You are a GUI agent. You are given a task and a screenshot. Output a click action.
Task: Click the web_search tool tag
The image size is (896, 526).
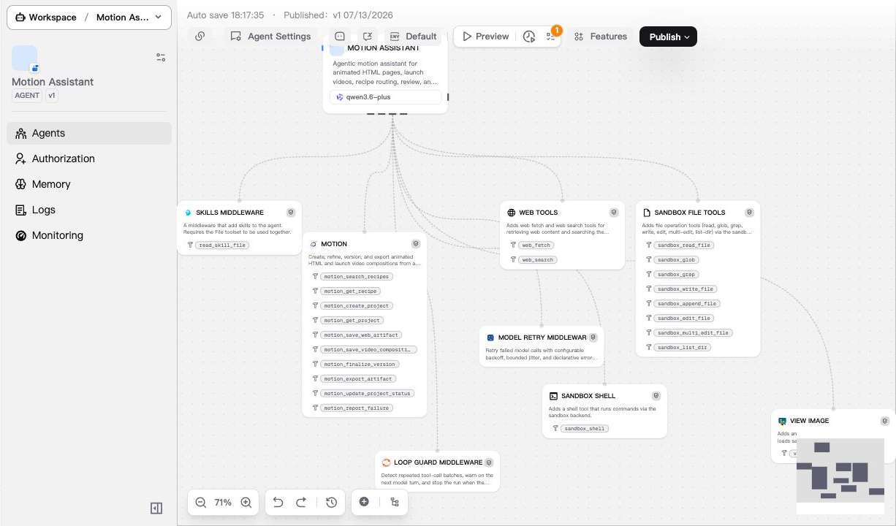tap(538, 260)
